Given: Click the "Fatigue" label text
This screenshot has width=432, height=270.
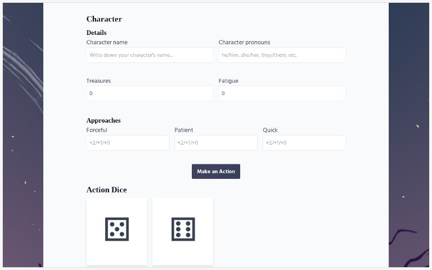Looking at the screenshot, I should [x=228, y=80].
